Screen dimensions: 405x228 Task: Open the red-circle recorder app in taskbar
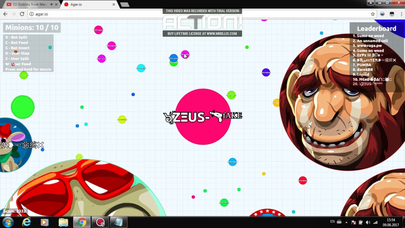pyautogui.click(x=100, y=222)
